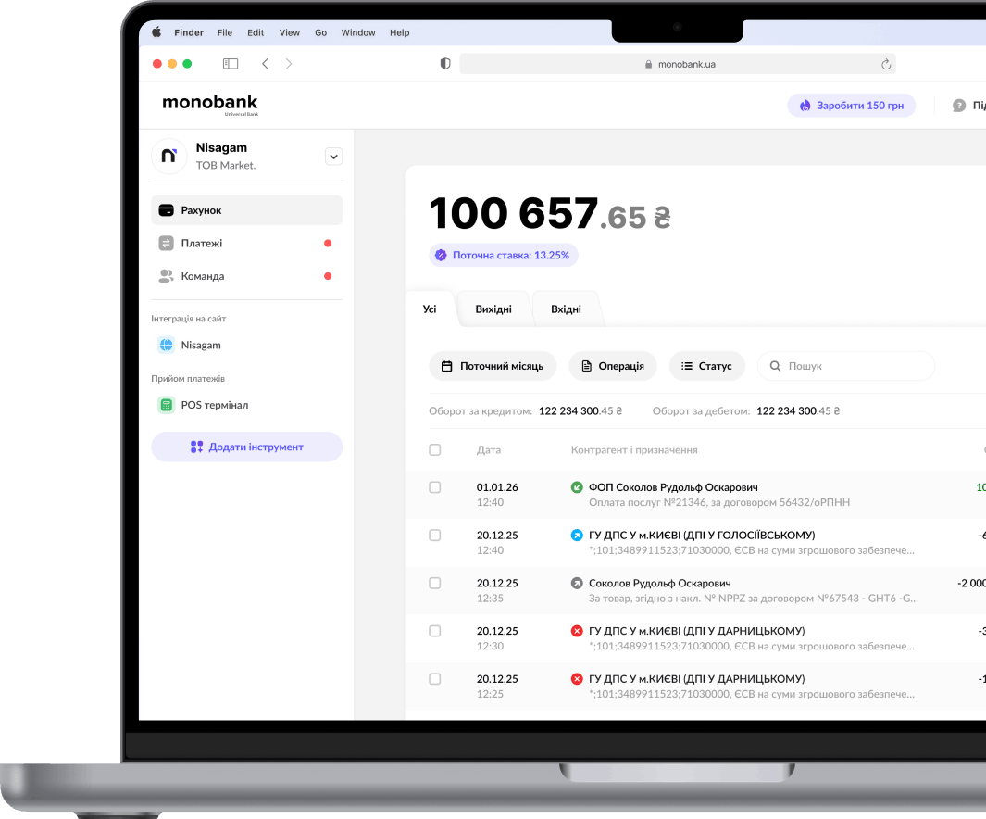
Task: Open the Apple menu
Action: [156, 32]
